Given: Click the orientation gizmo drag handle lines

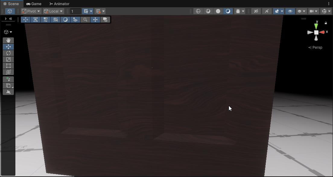Looking at the screenshot, I should coord(304,19).
